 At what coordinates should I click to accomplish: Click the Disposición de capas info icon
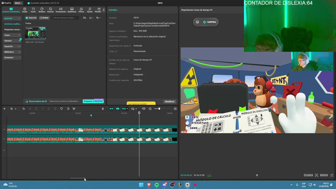click(130, 46)
